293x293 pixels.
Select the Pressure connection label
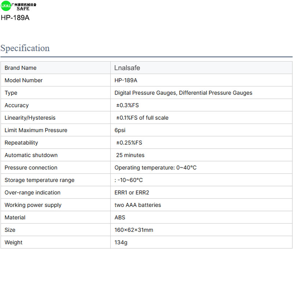(31, 168)
